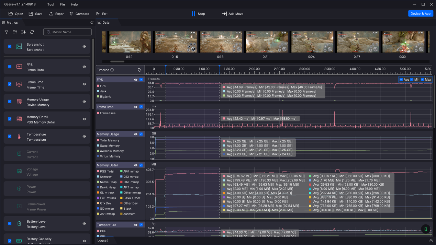Screen dimensions: 436x245
Task: Uncheck the Avg statistics checkbox
Action: click(x=401, y=80)
